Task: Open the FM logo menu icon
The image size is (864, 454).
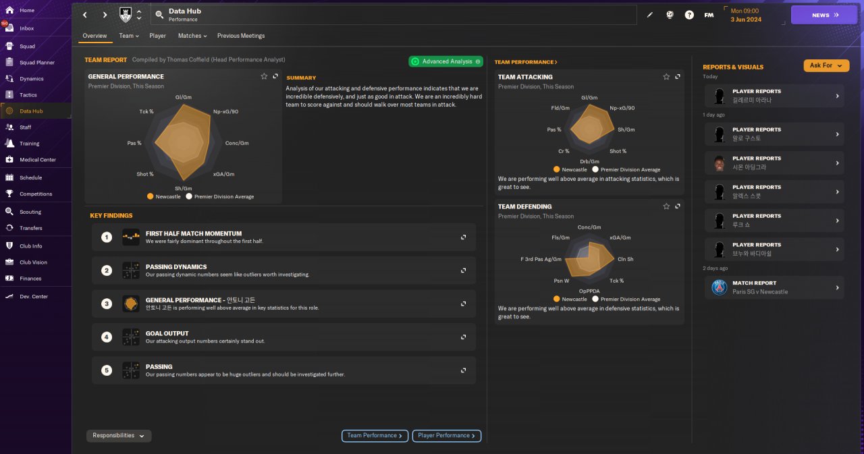Action: [x=709, y=15]
